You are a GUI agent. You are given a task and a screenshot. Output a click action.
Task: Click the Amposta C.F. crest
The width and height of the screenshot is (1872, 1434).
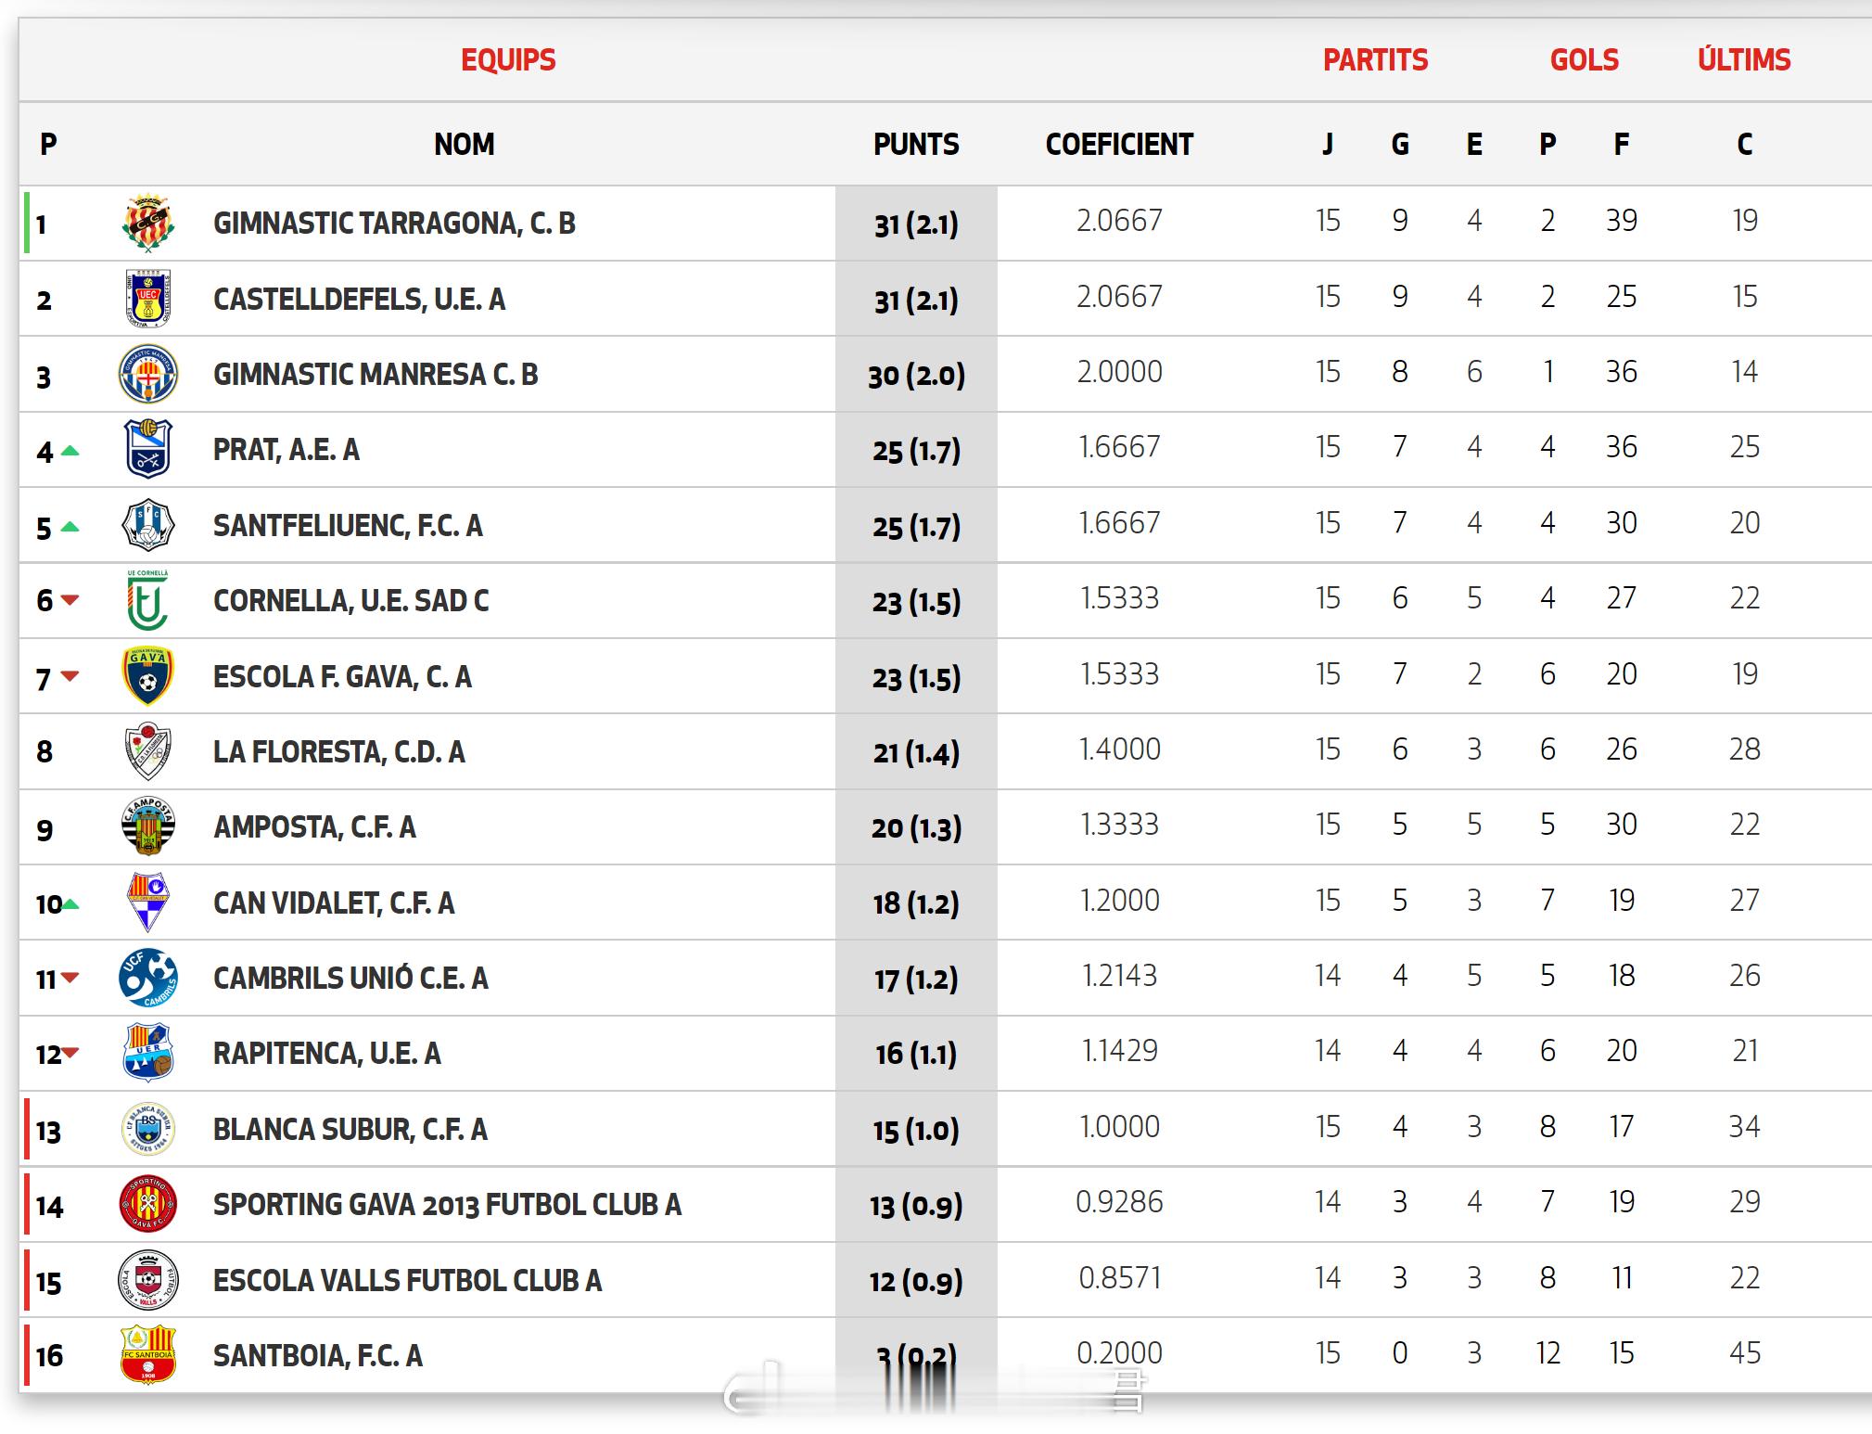148,826
